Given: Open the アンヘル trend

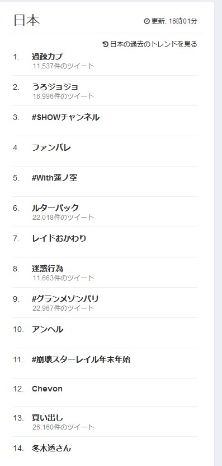Looking at the screenshot, I should click(x=48, y=329).
